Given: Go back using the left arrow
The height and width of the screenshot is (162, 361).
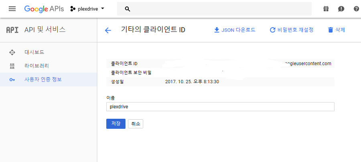Looking at the screenshot, I should pyautogui.click(x=107, y=30).
